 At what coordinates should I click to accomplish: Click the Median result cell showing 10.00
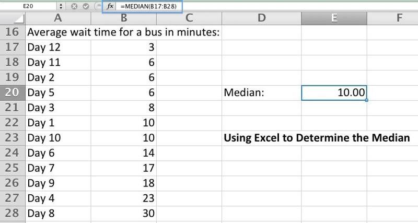(x=334, y=93)
